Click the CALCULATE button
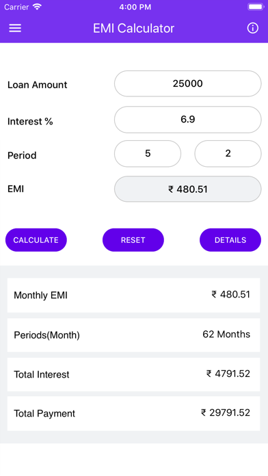This screenshot has height=476, width=268. point(36,240)
